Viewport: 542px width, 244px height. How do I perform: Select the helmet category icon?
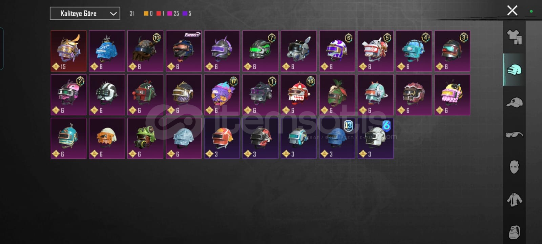[514, 69]
